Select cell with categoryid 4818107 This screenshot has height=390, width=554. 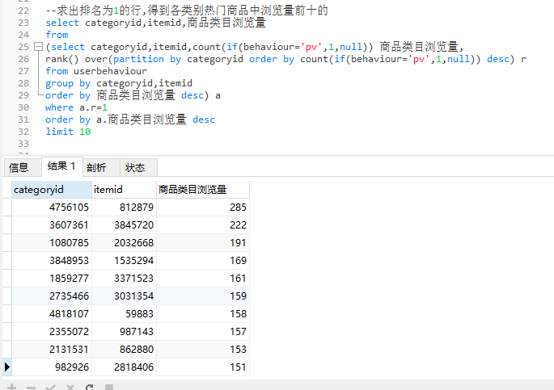click(x=52, y=314)
